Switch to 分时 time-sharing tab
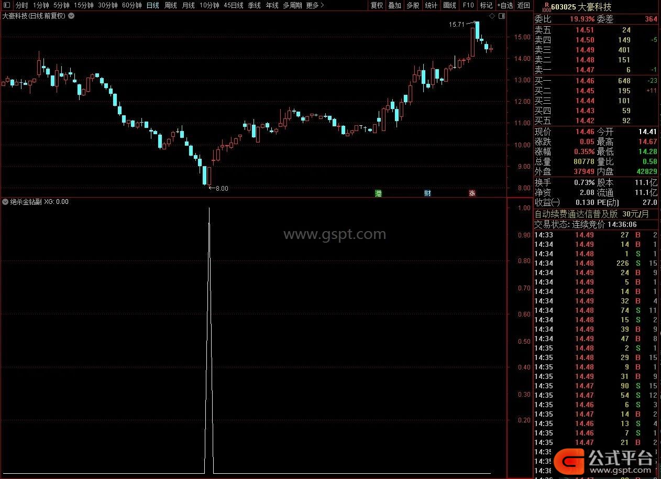This screenshot has width=661, height=479. (22, 5)
